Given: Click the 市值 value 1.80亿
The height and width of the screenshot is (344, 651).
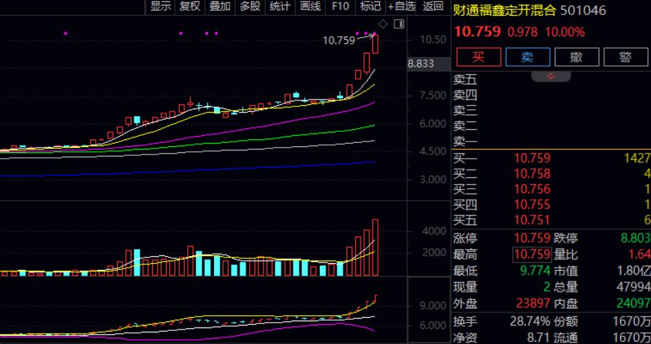Looking at the screenshot, I should pos(634,271).
